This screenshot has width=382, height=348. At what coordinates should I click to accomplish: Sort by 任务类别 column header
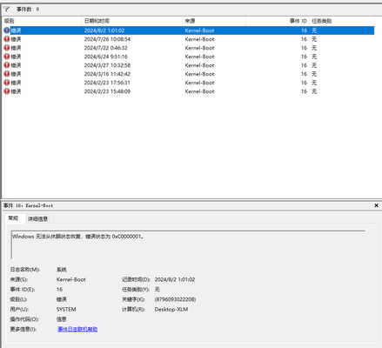point(342,21)
